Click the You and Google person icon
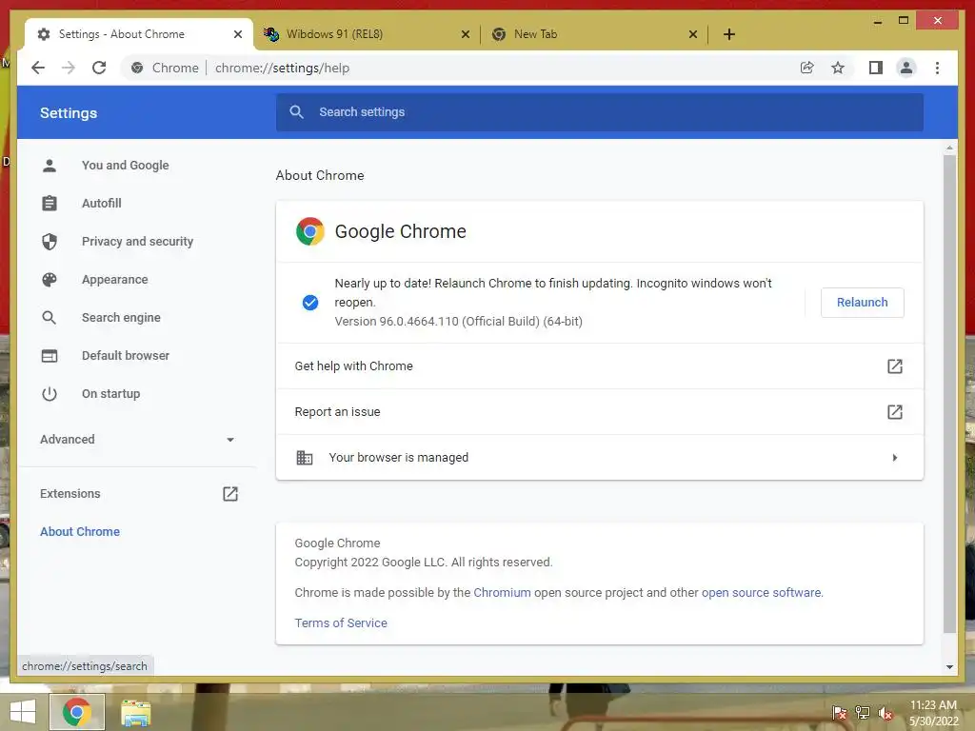Screen dimensions: 975x731 click(50, 166)
